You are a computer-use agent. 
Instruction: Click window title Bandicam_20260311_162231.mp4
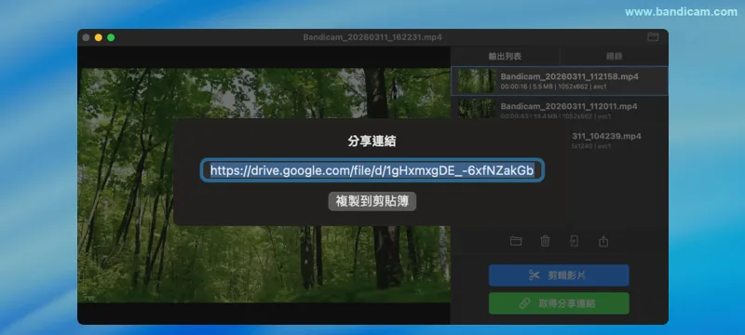372,37
